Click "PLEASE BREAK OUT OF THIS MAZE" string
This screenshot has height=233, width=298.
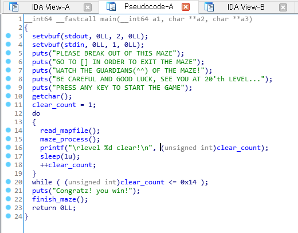(114, 53)
